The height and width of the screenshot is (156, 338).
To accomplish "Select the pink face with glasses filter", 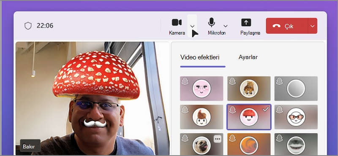I will point(202,89).
